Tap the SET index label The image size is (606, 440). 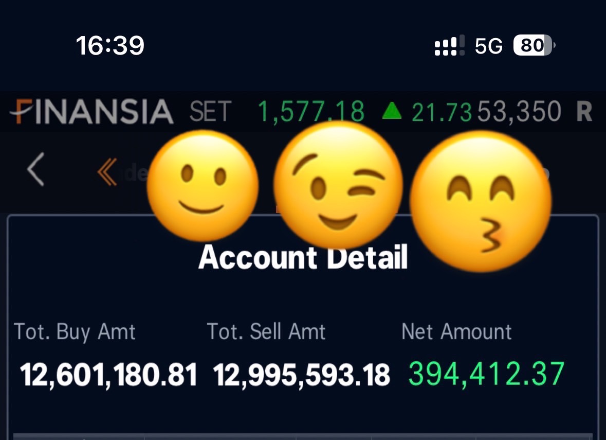click(x=210, y=112)
